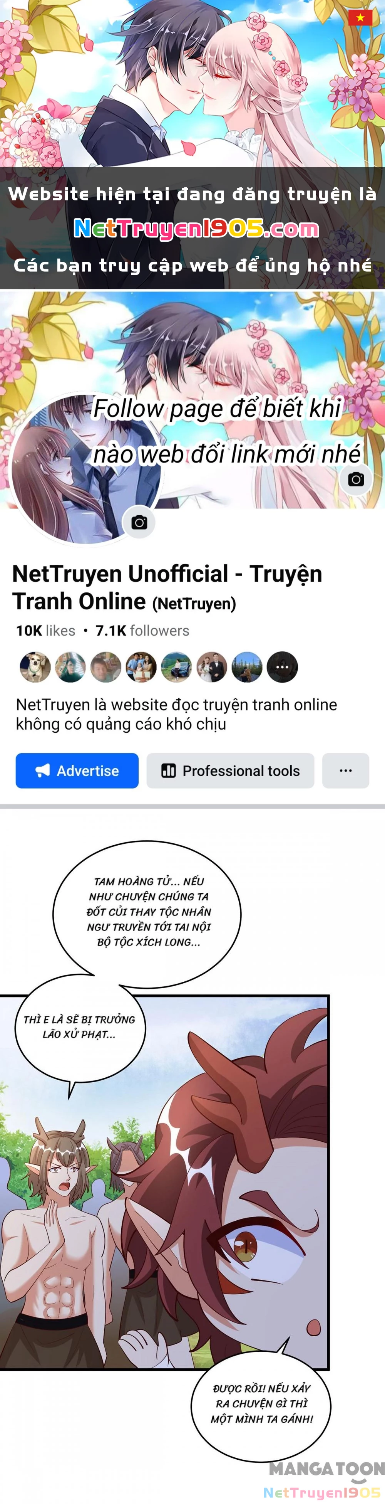Image resolution: width=385 pixels, height=1504 pixels.
Task: Open the NetTruyen1905.com website link
Action: pyautogui.click(x=197, y=229)
